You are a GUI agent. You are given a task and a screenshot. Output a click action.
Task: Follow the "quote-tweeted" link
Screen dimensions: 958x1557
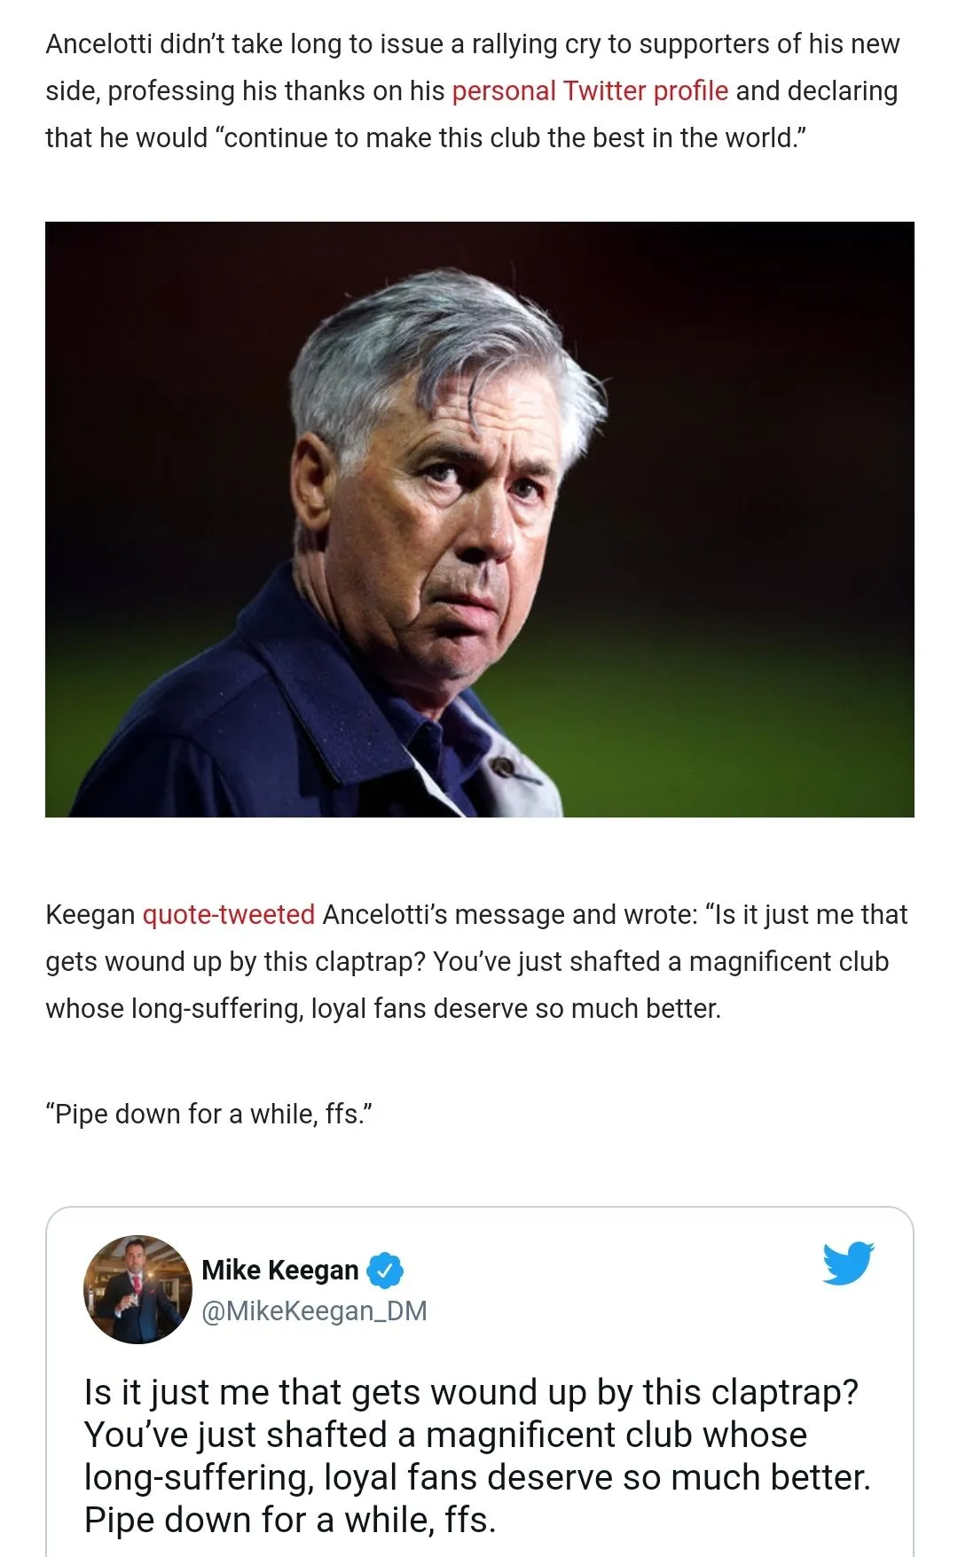coord(229,915)
